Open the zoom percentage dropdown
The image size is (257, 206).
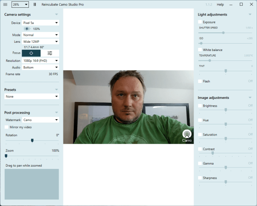point(20,5)
